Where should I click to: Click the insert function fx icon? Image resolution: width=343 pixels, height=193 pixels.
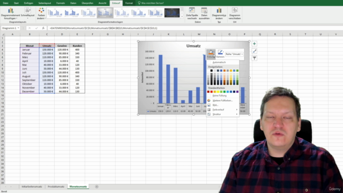point(43,28)
